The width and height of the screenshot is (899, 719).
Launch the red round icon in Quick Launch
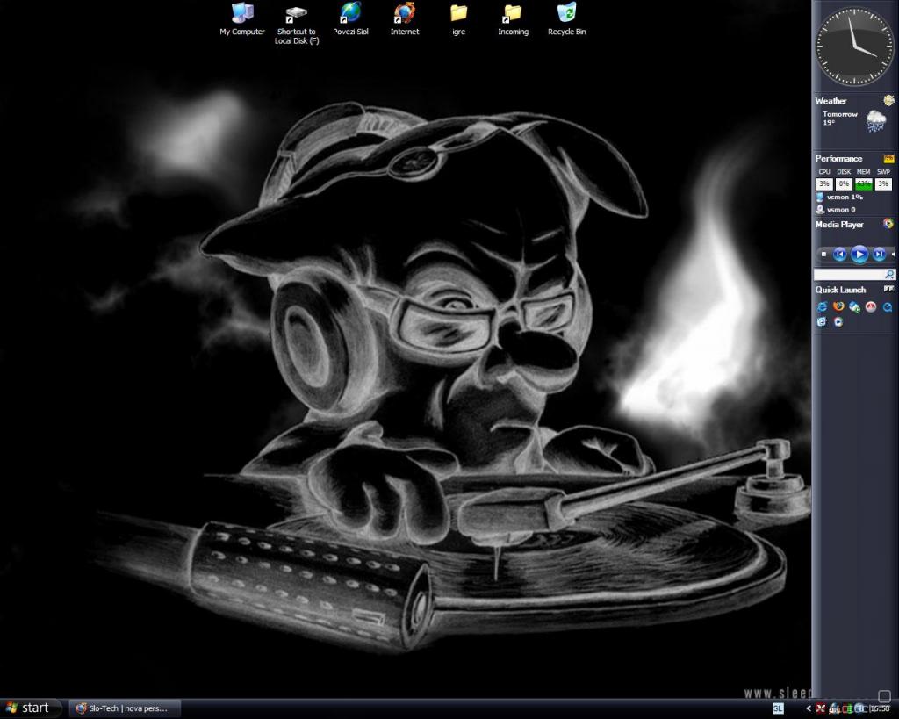coord(871,306)
